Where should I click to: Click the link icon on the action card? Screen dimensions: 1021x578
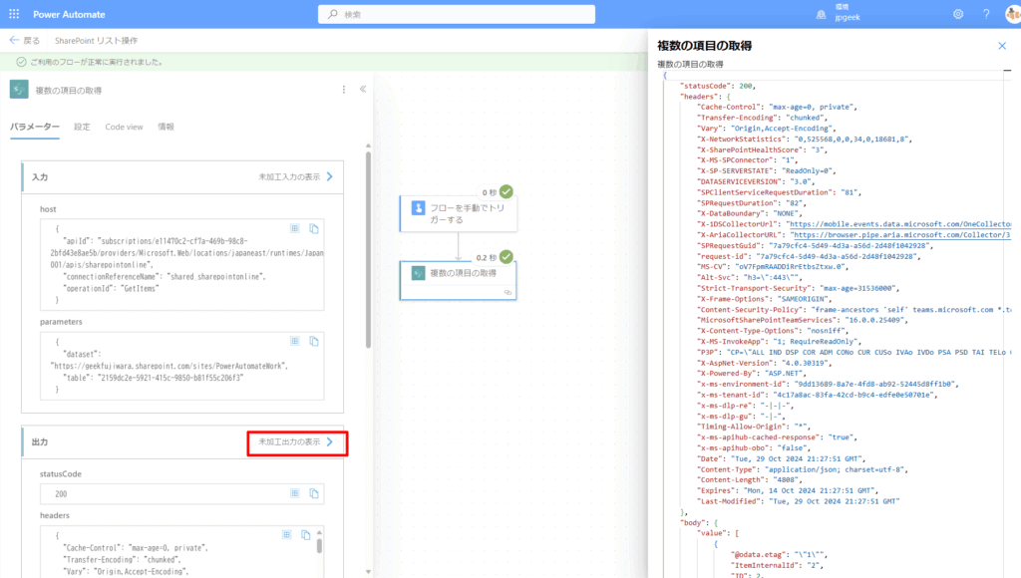(508, 293)
